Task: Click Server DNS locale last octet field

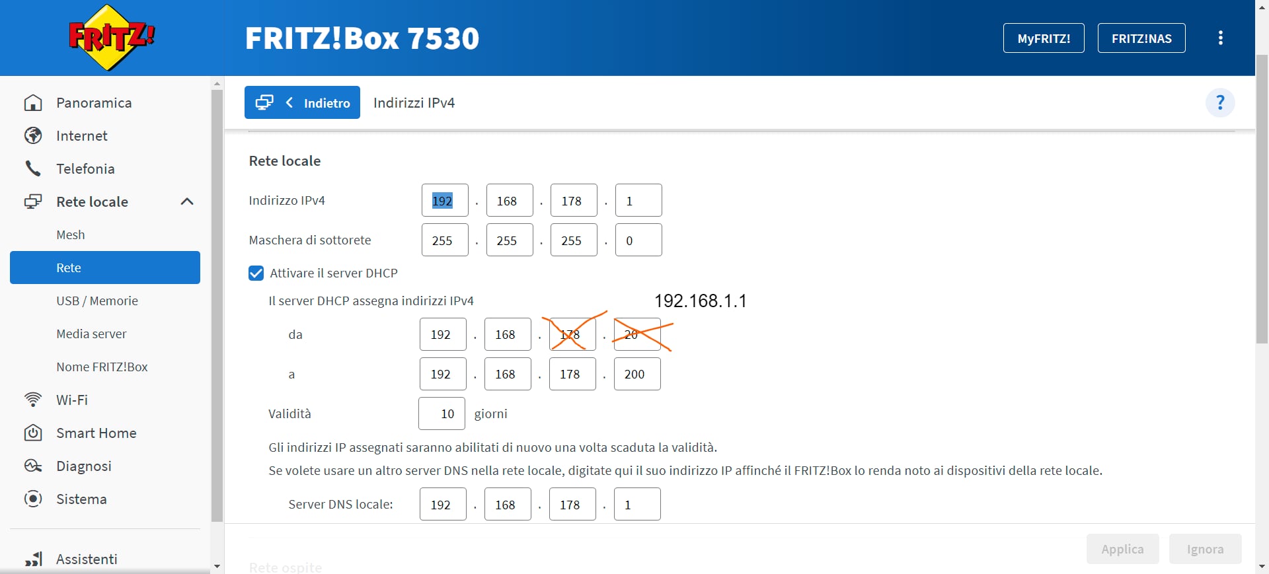Action: coord(637,504)
